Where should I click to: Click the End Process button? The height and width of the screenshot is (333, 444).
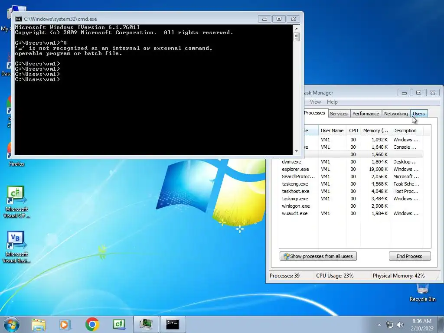pos(409,256)
